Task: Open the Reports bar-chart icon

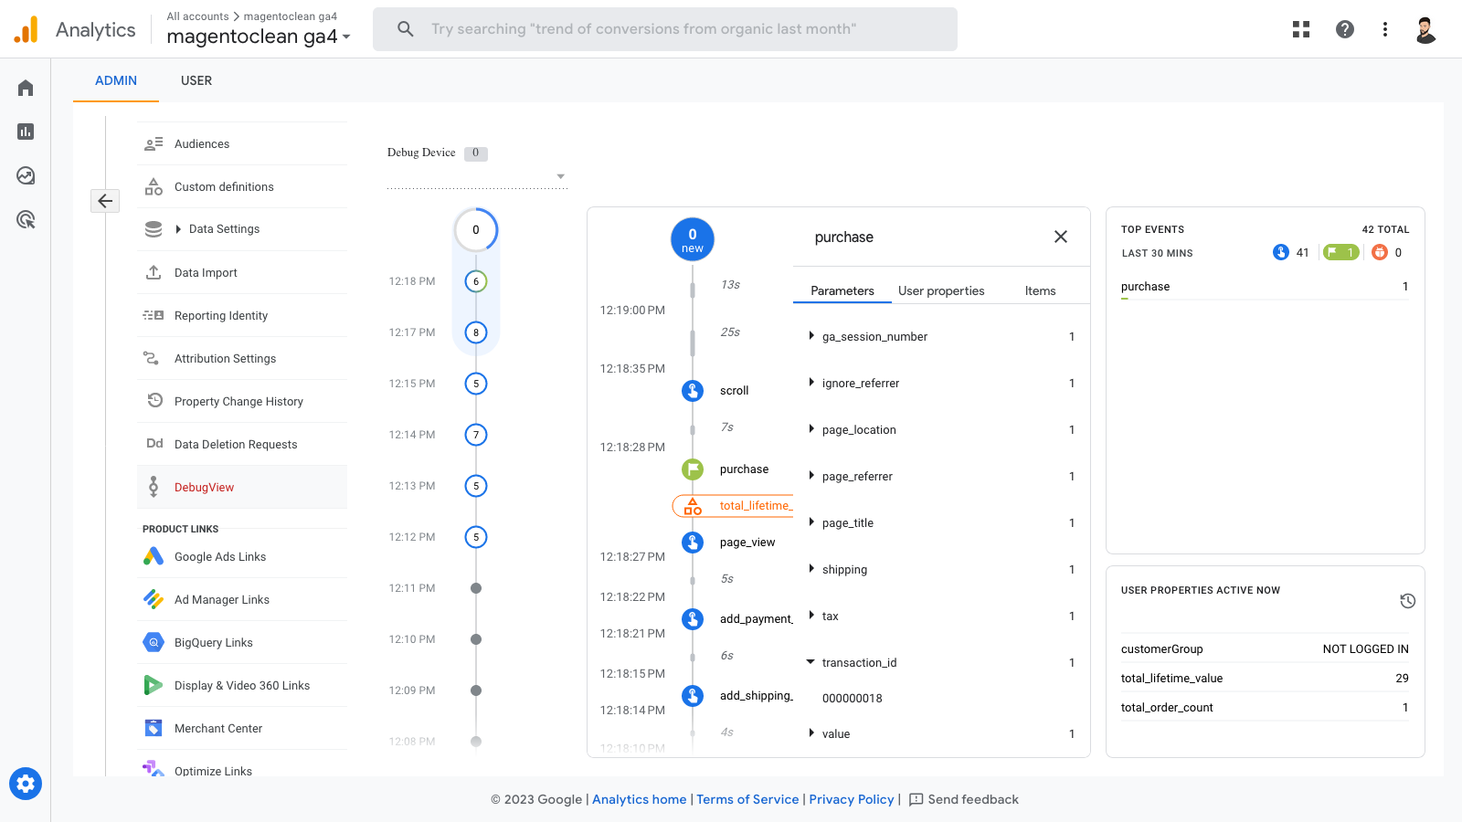Action: pos(26,132)
